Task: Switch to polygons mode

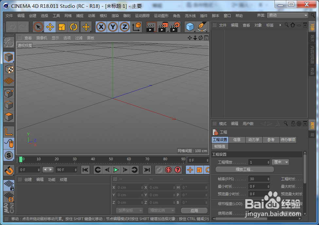Action: pyautogui.click(x=9, y=117)
